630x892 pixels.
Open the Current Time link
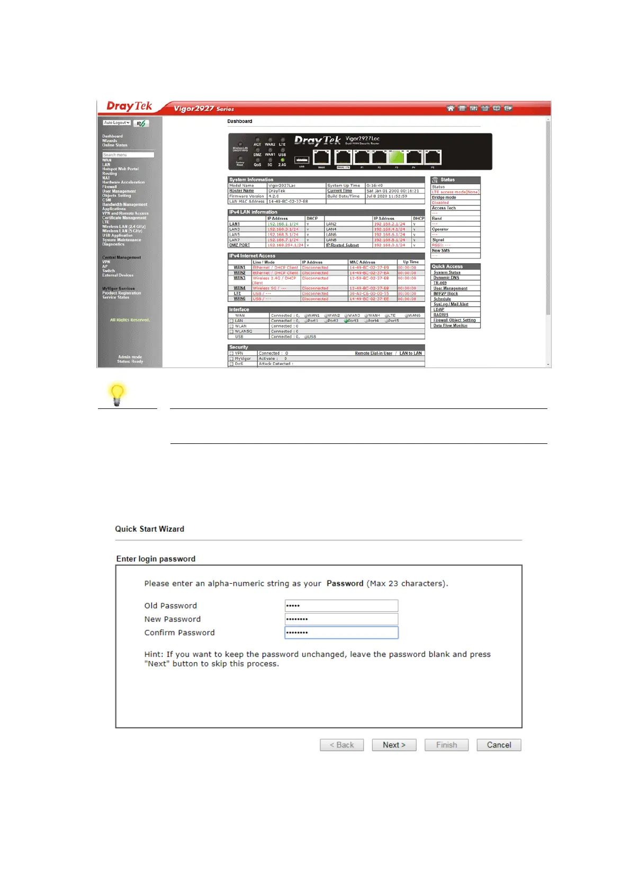pos(339,191)
